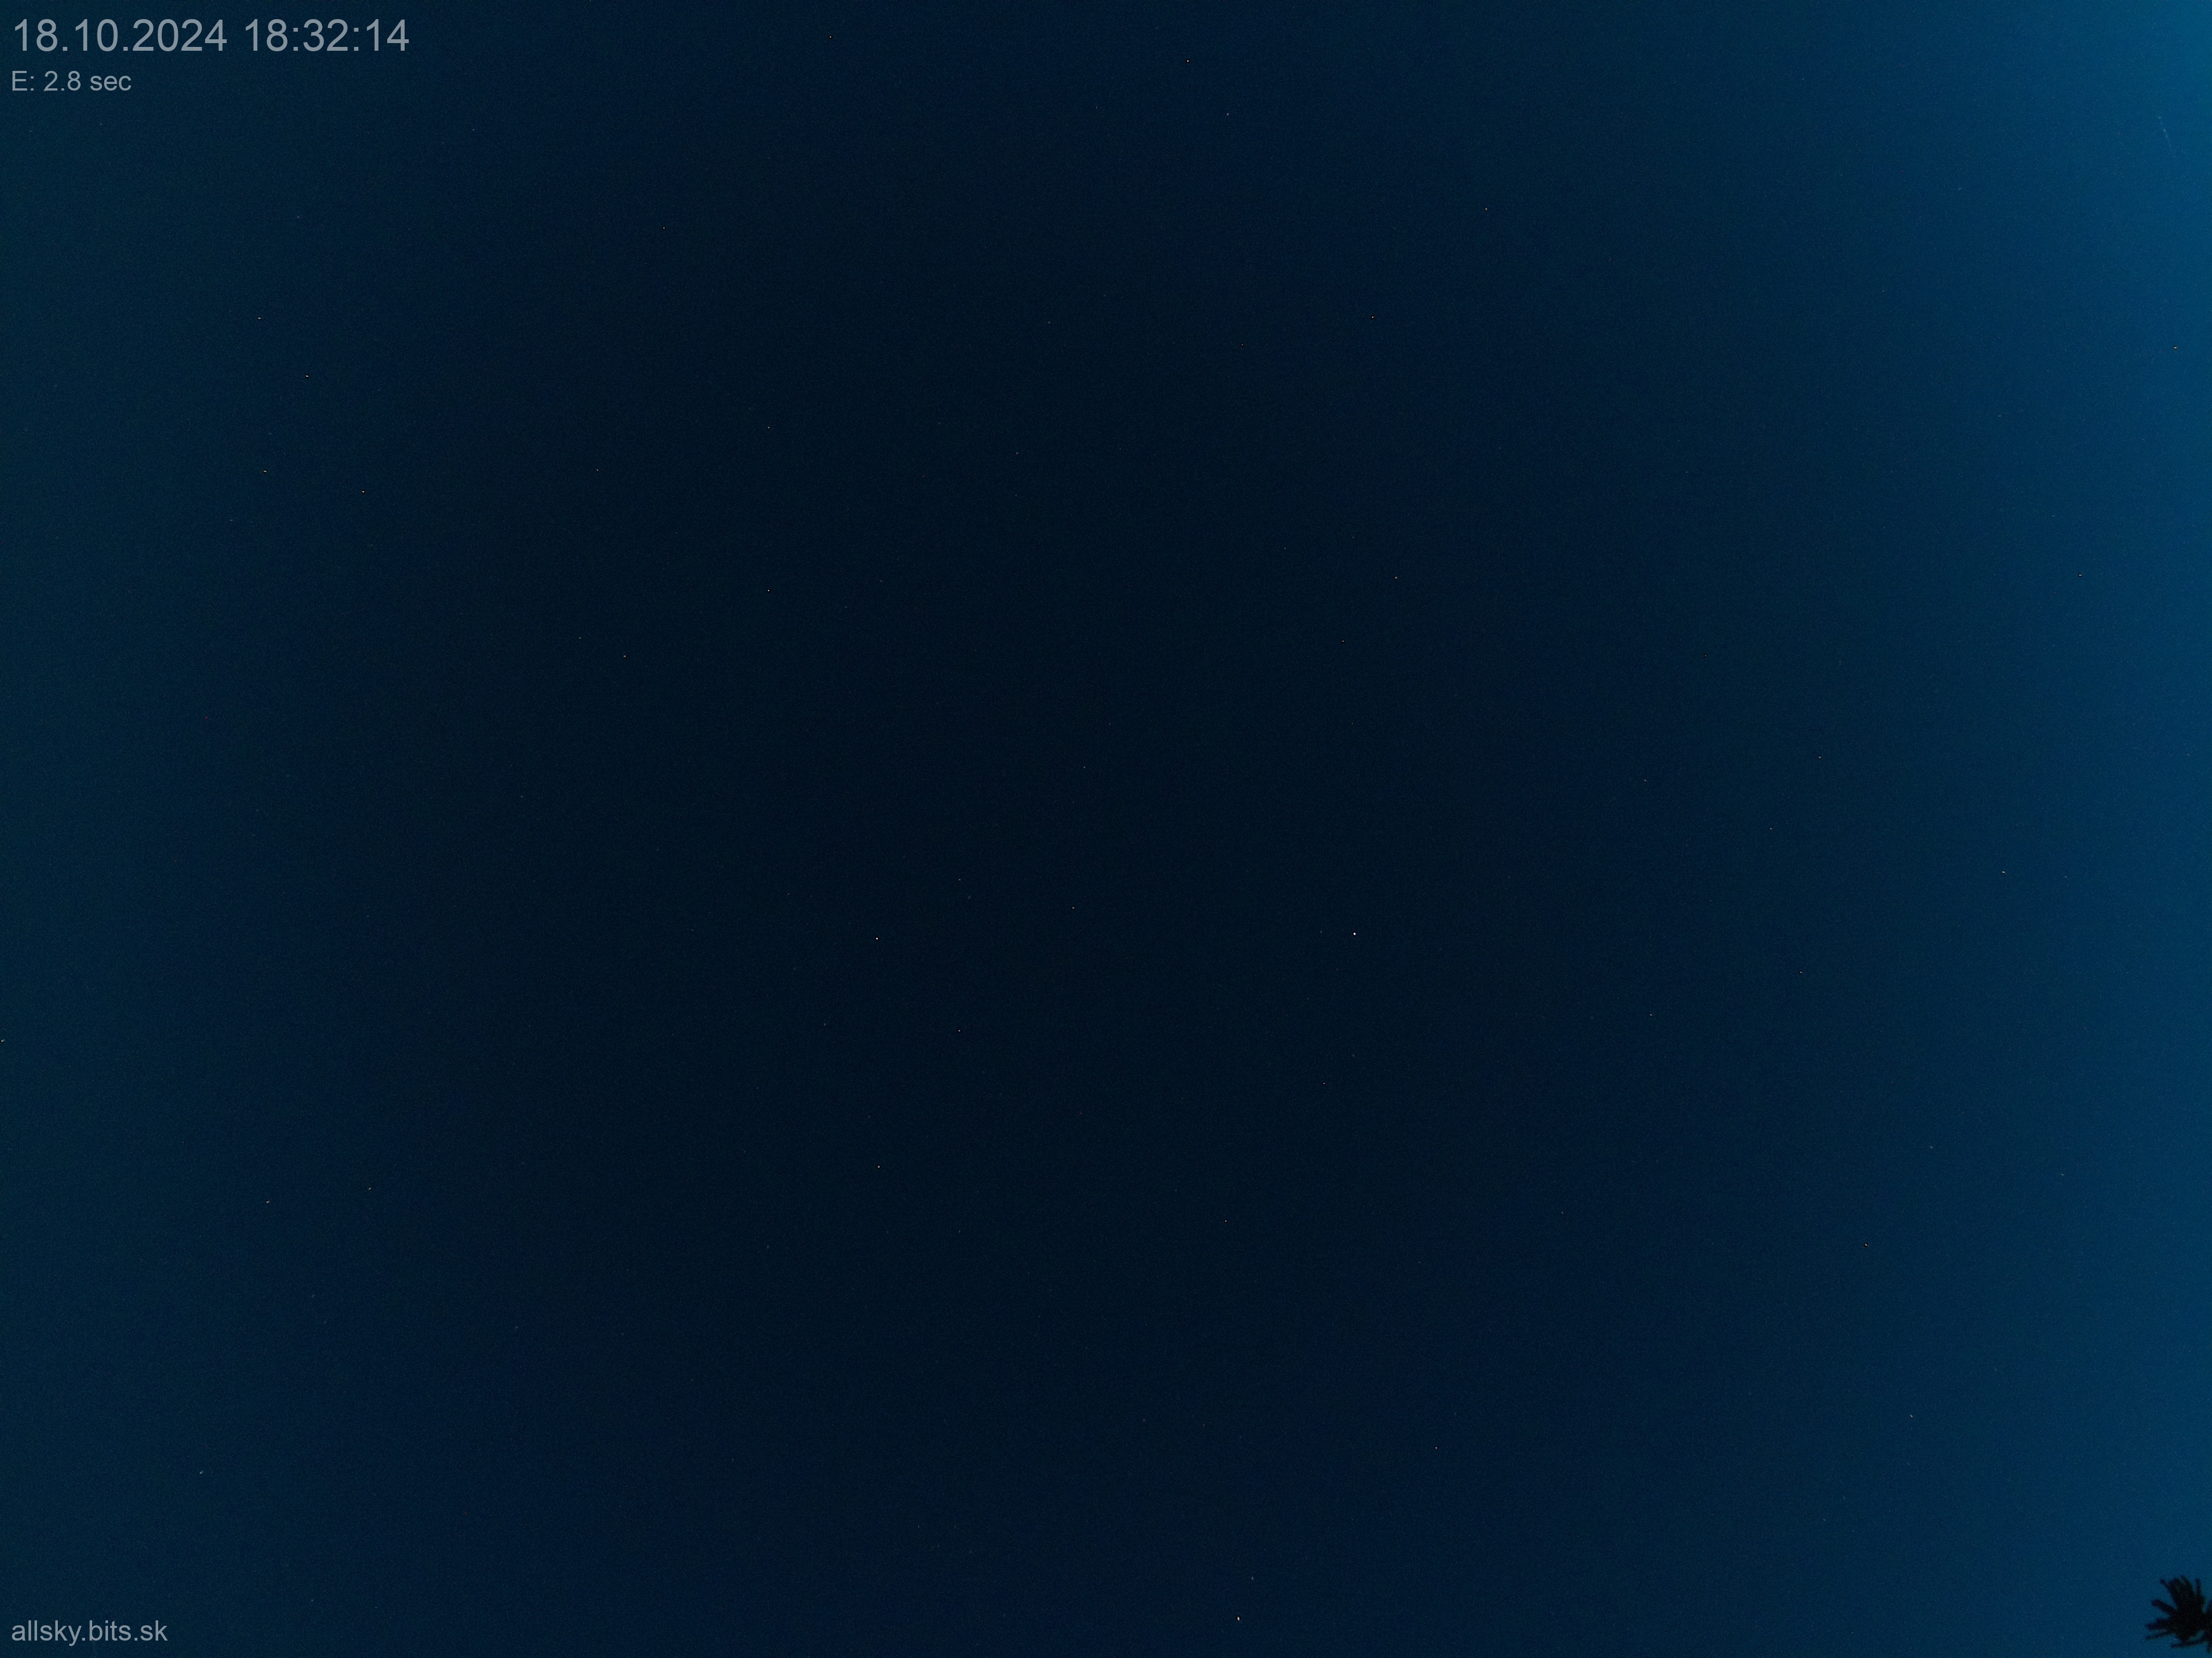Image resolution: width=2212 pixels, height=1658 pixels.
Task: Open the allsky.bits.sk watermark link
Action: click(x=89, y=1631)
